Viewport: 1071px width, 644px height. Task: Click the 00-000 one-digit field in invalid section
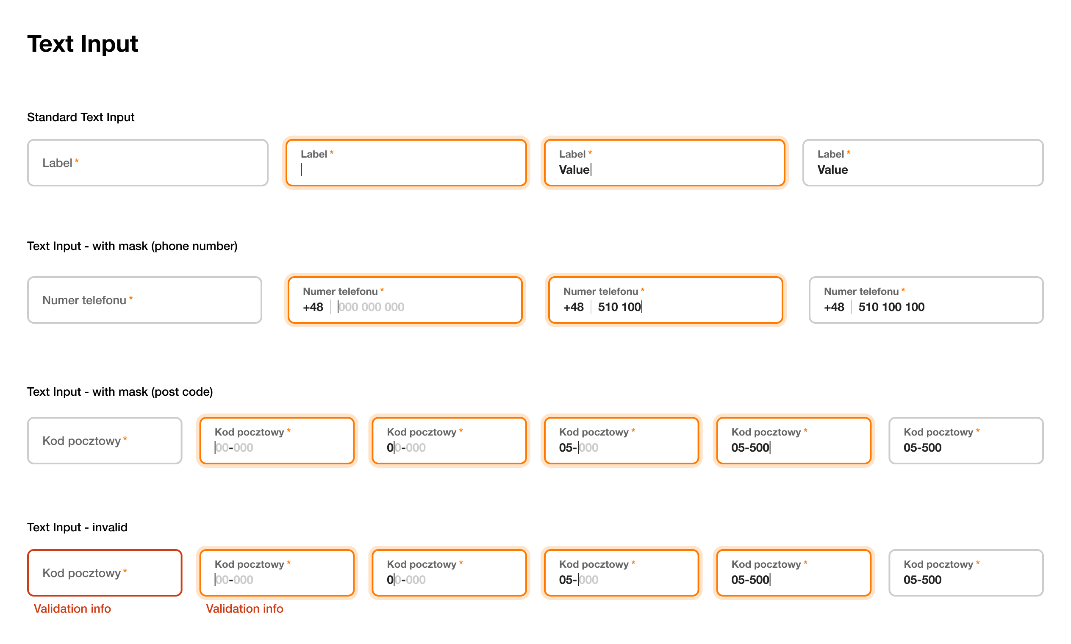449,573
